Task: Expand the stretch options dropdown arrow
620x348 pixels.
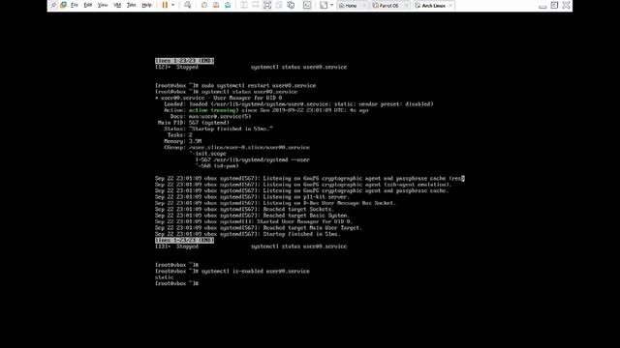Action: coord(331,5)
